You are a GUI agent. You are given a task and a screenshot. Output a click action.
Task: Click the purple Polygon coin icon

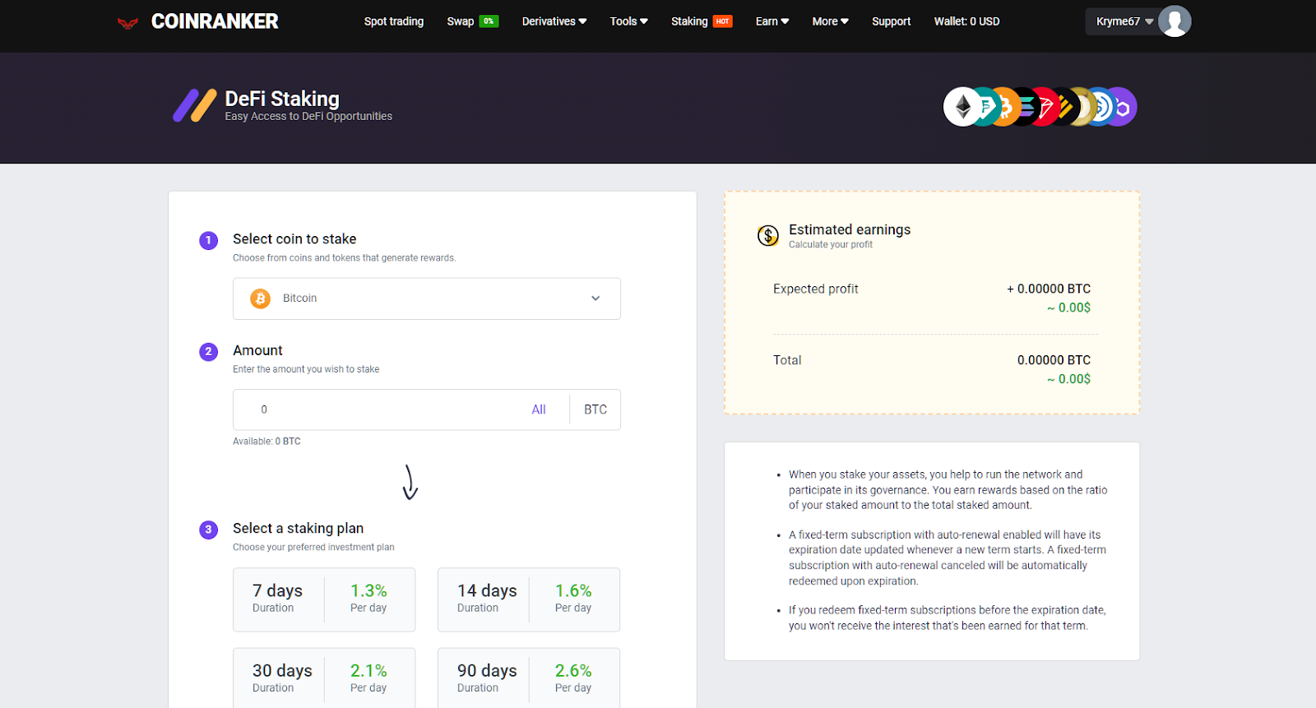tap(1124, 107)
